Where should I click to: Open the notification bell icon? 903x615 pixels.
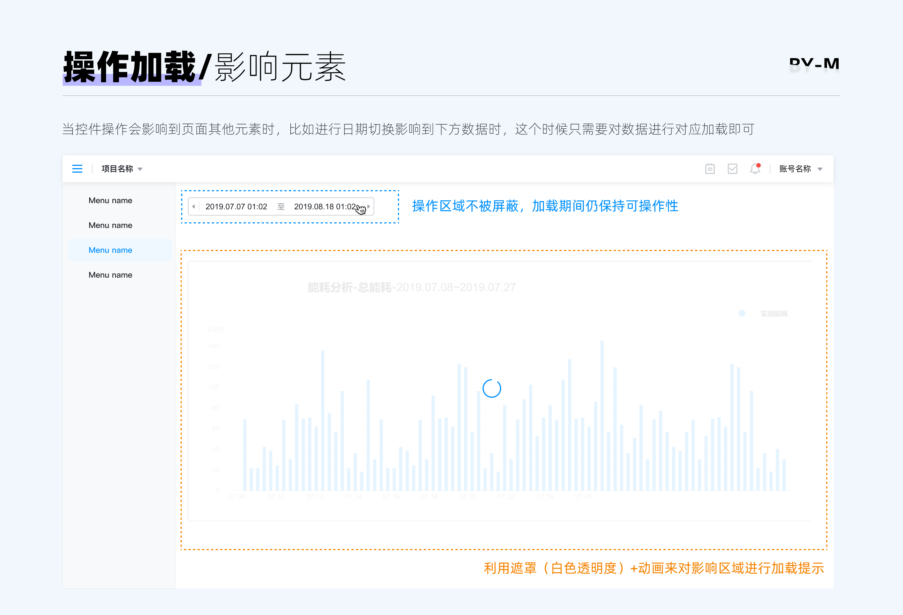755,168
